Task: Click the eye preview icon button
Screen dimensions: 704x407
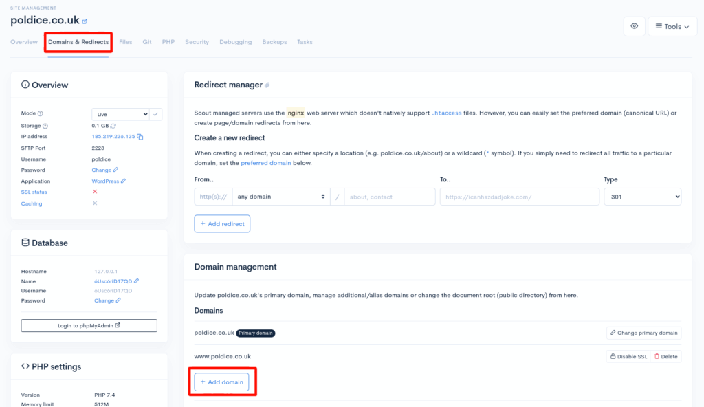Action: [634, 26]
